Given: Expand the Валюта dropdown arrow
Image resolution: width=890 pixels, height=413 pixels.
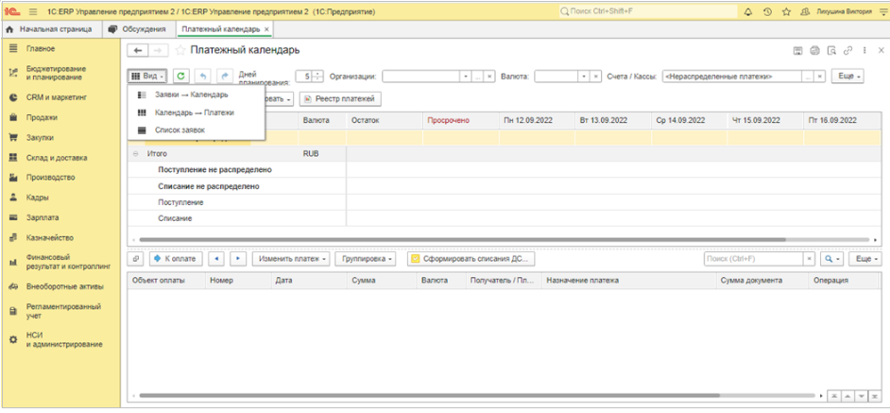Looking at the screenshot, I should tap(584, 77).
